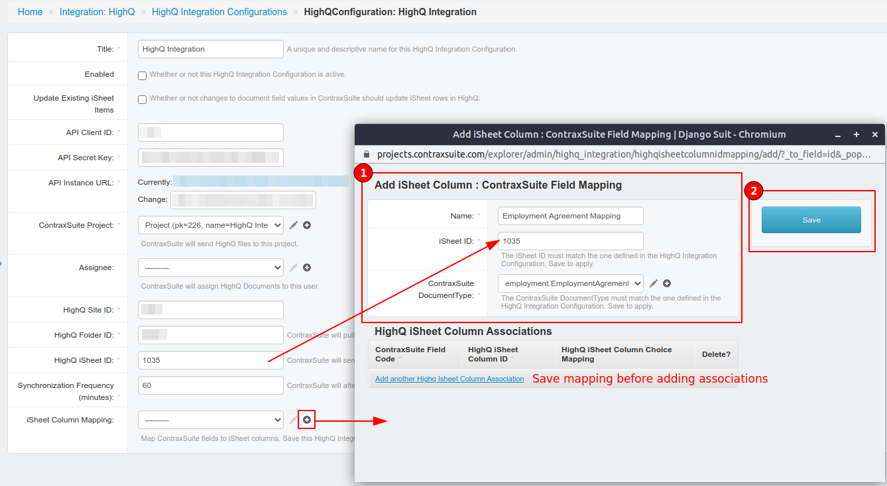The height and width of the screenshot is (486, 887).
Task: Add a new ContraxSuite Project (plus icon)
Action: 307,225
